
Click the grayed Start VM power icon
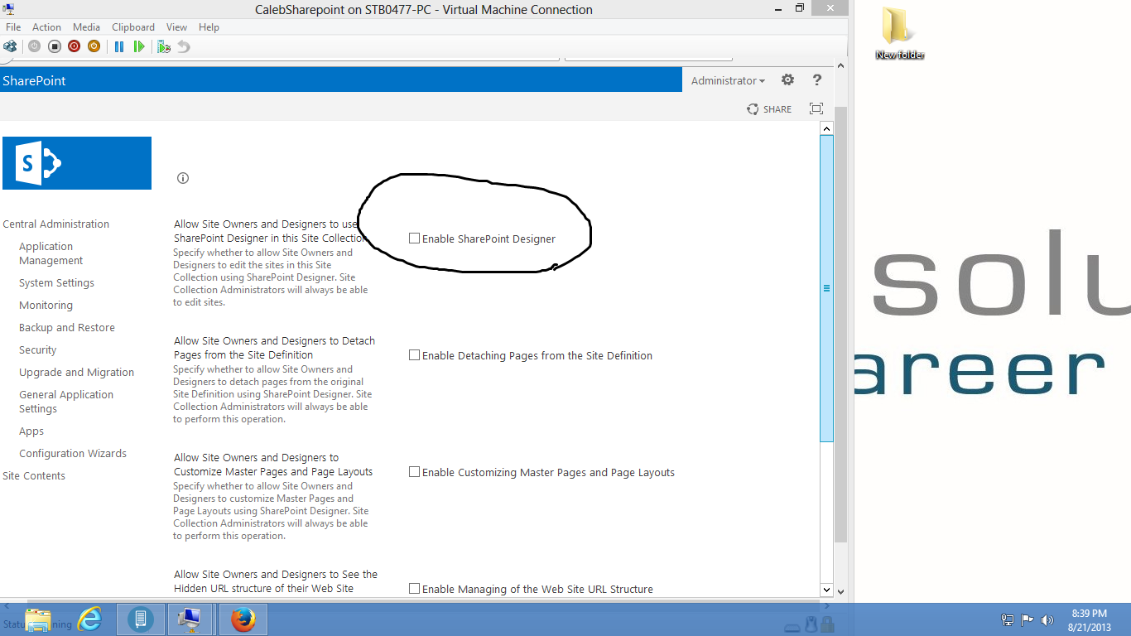34,46
